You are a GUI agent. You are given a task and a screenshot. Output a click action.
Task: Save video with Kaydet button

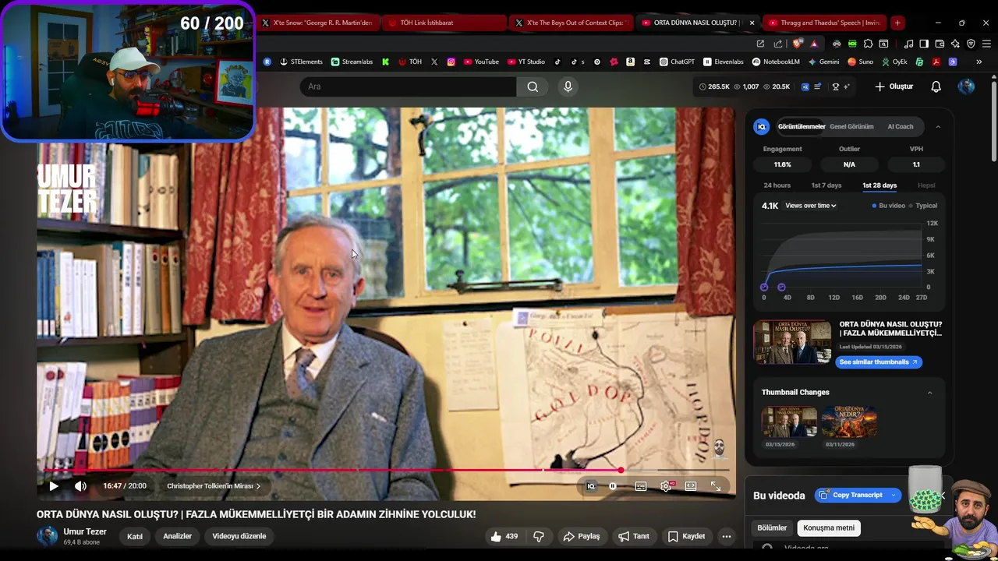[687, 536]
